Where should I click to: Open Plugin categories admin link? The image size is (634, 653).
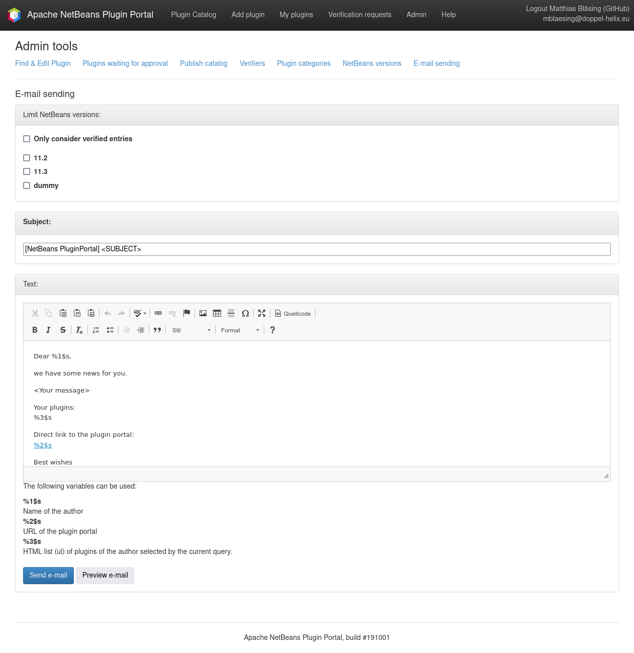pos(304,63)
